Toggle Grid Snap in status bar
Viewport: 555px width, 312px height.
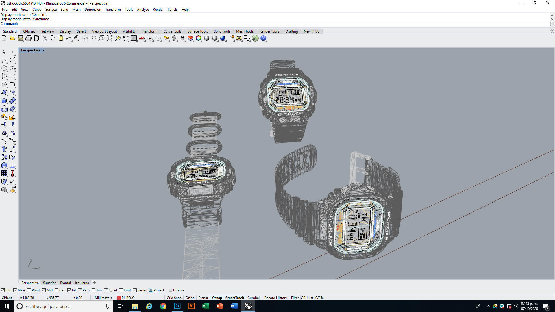[x=174, y=298]
